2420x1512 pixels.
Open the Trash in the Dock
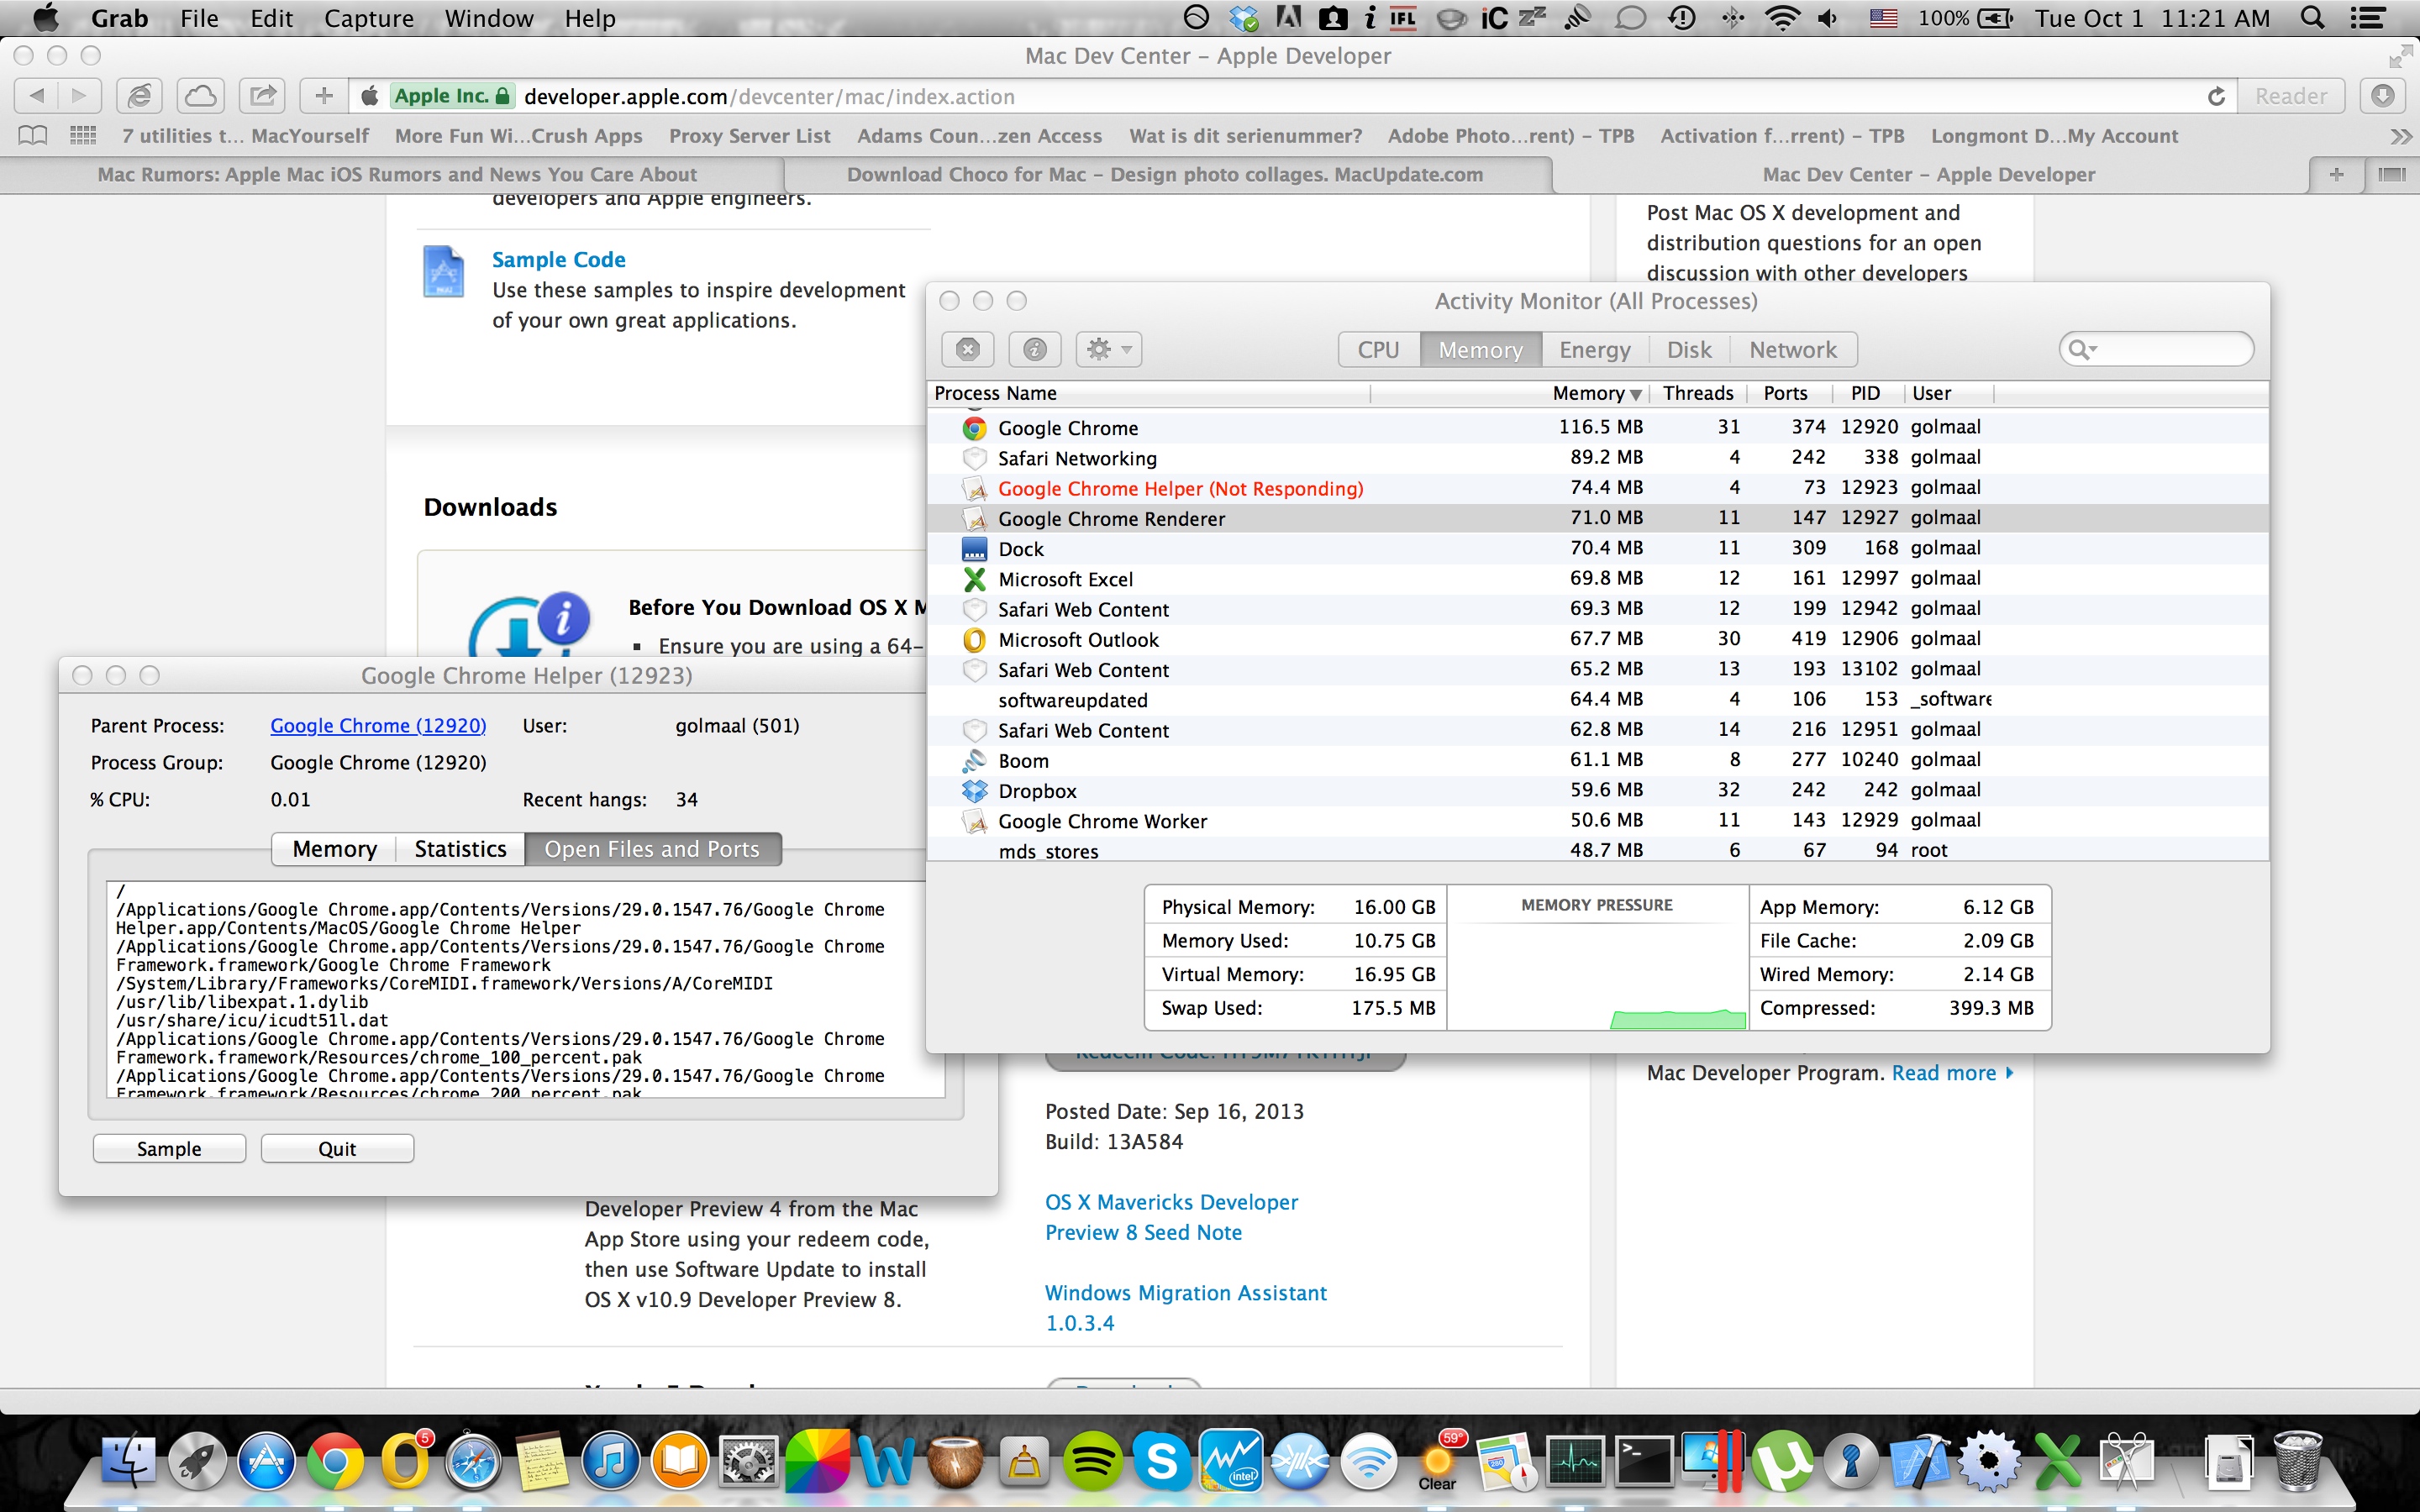click(x=2297, y=1461)
